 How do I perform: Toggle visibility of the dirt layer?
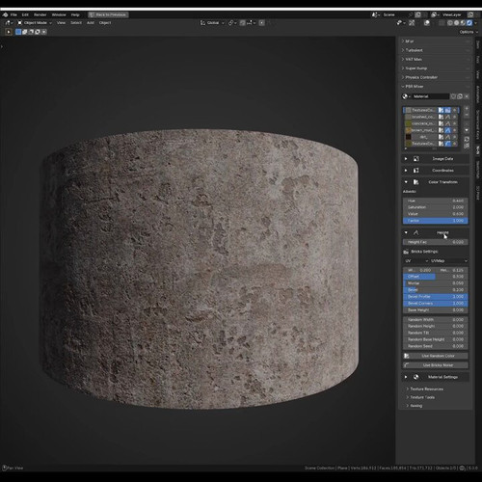[x=455, y=137]
